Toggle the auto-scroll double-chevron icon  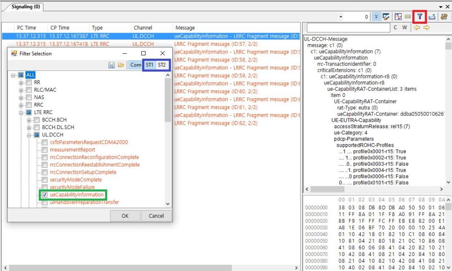coord(376,17)
